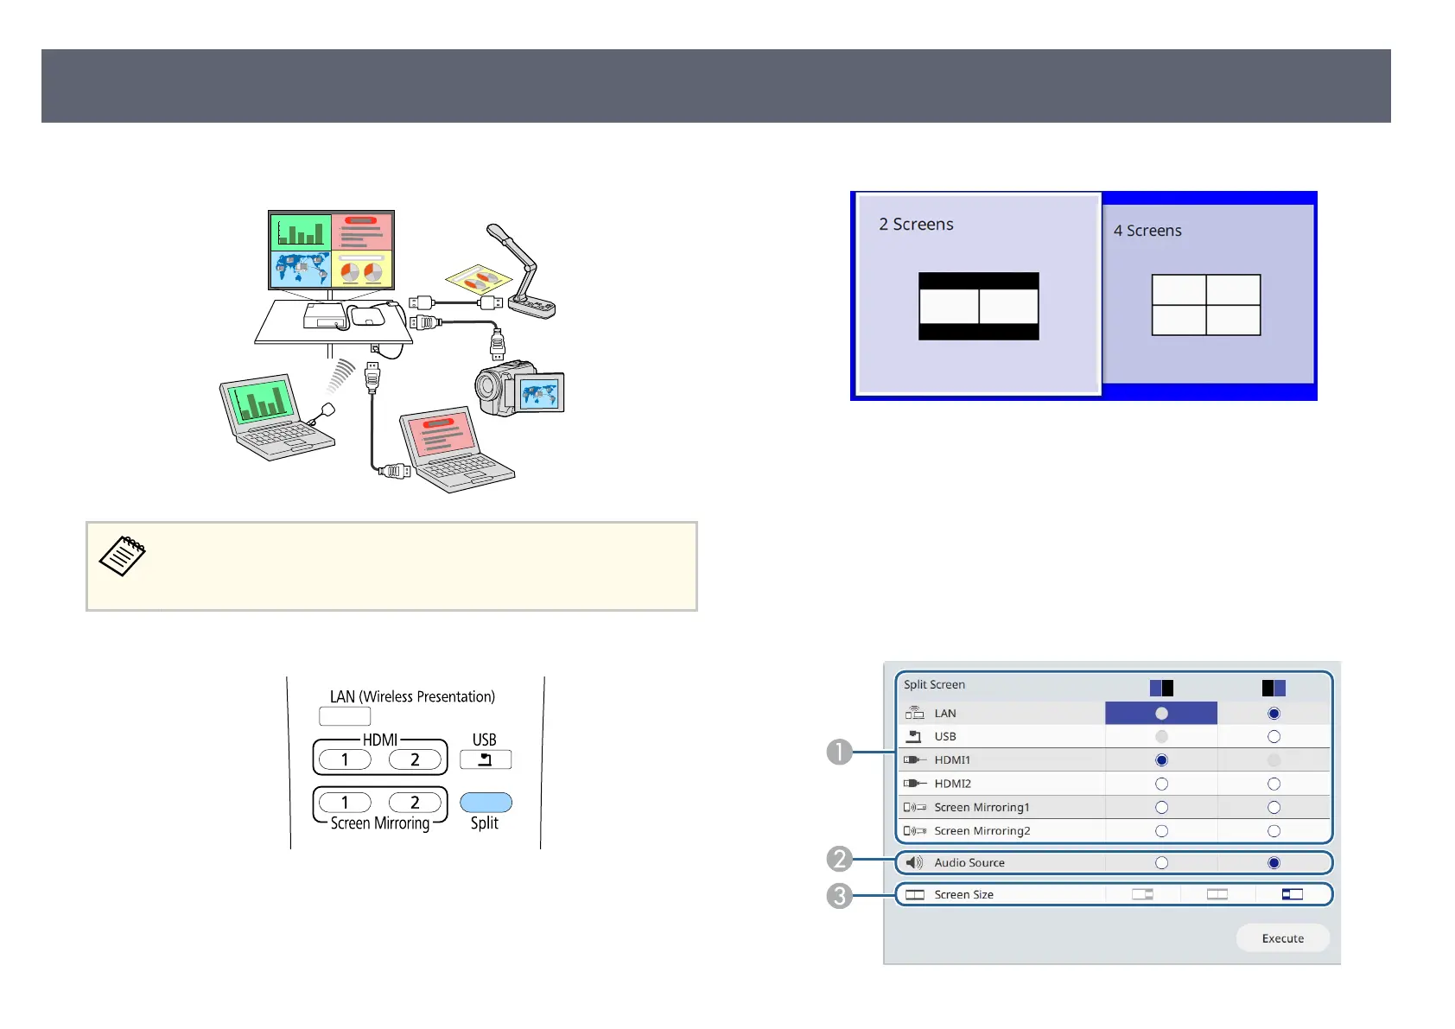Screen dimensions: 1455x1029
Task: Click the left-screen column header icon
Action: (1161, 688)
